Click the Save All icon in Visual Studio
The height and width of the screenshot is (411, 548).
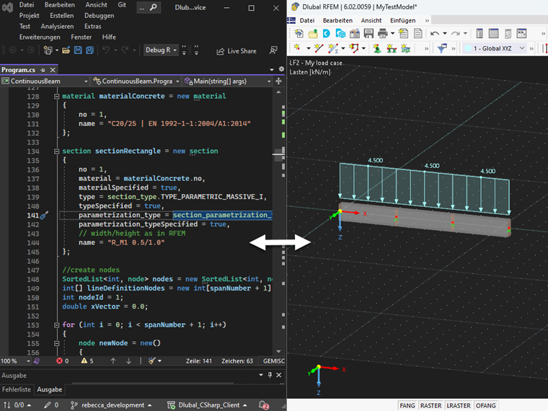(x=90, y=50)
